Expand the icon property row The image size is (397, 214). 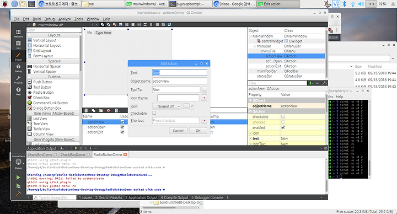pos(250,133)
